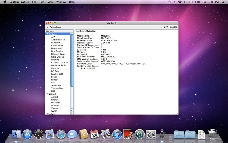Open the PDF document in the Dock
This screenshot has height=143, width=228.
pos(201,135)
